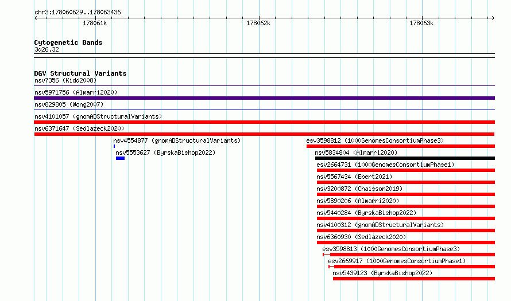Open nsv6371647 (Sedlazeck2020) label
The image size is (511, 301).
tap(79, 128)
